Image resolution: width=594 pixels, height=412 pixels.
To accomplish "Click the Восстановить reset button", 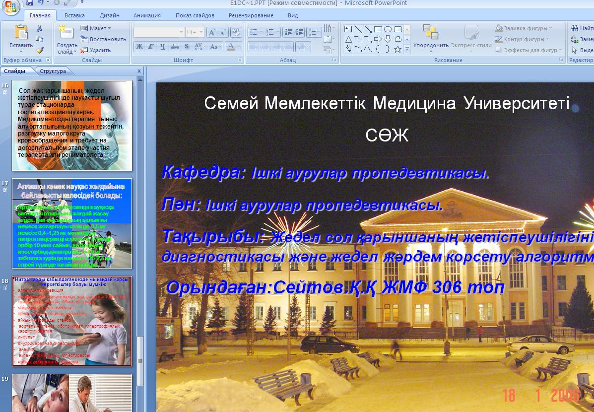I will (103, 39).
